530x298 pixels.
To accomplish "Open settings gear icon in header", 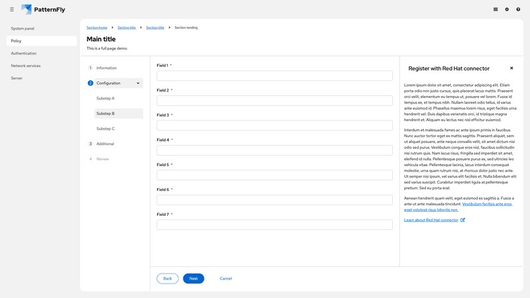I will click(x=507, y=9).
